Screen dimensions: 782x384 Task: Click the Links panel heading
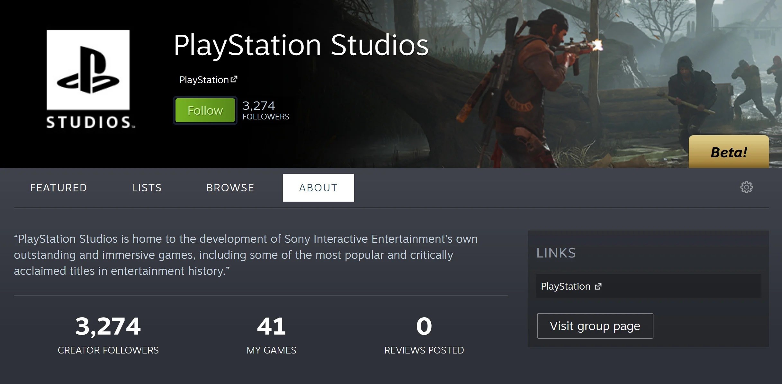pyautogui.click(x=556, y=253)
